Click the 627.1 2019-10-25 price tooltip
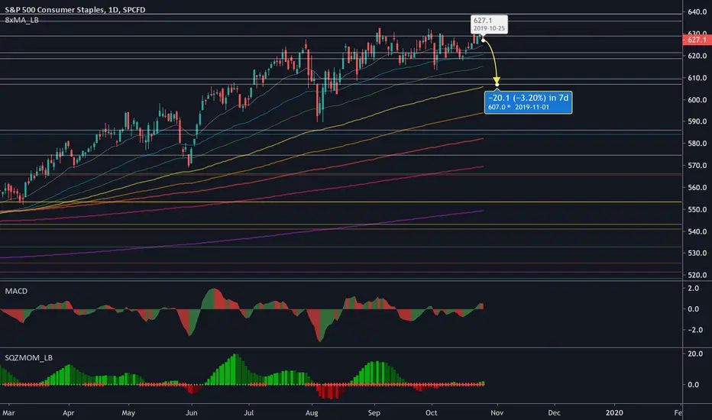712x420 pixels. click(489, 24)
